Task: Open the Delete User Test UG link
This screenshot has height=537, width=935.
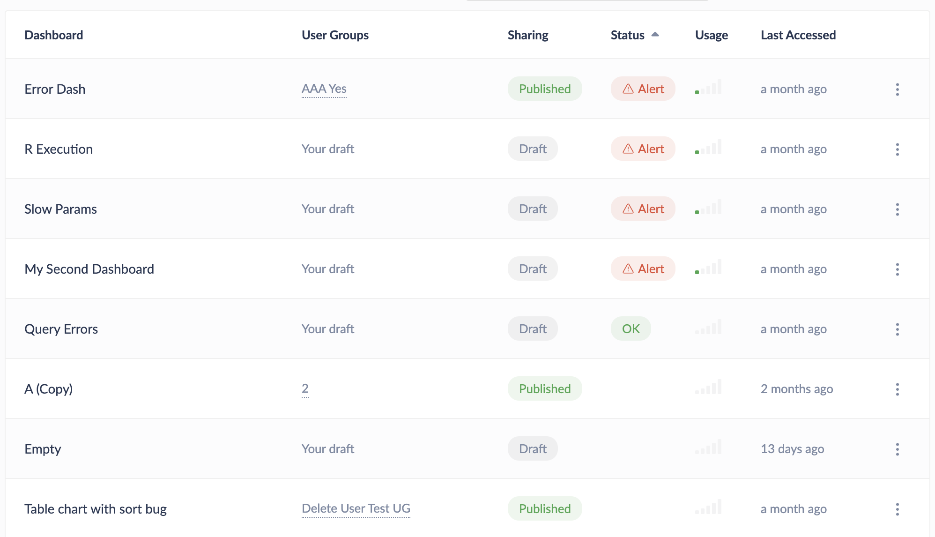Action: [x=356, y=508]
